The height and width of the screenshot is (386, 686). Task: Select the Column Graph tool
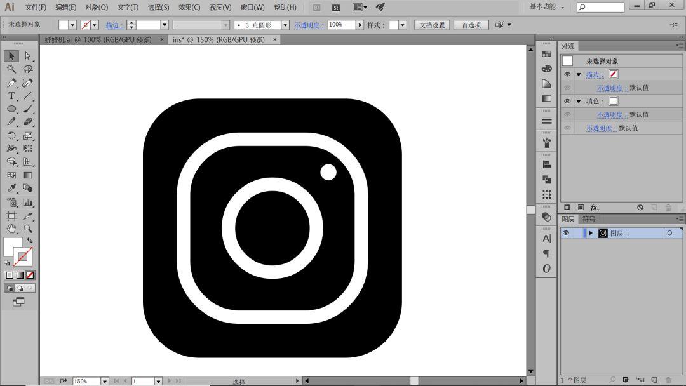(27, 203)
